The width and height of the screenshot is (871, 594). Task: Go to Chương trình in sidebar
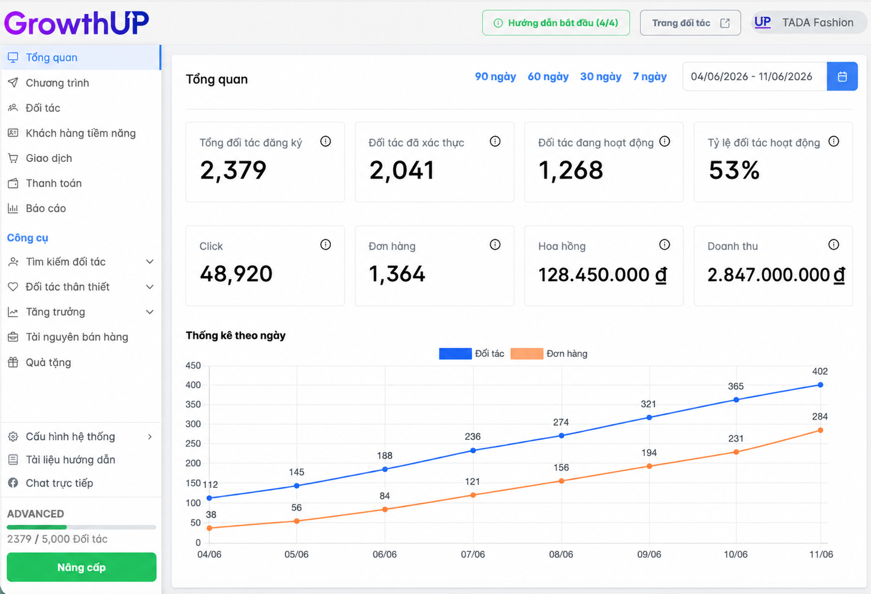pos(81,83)
